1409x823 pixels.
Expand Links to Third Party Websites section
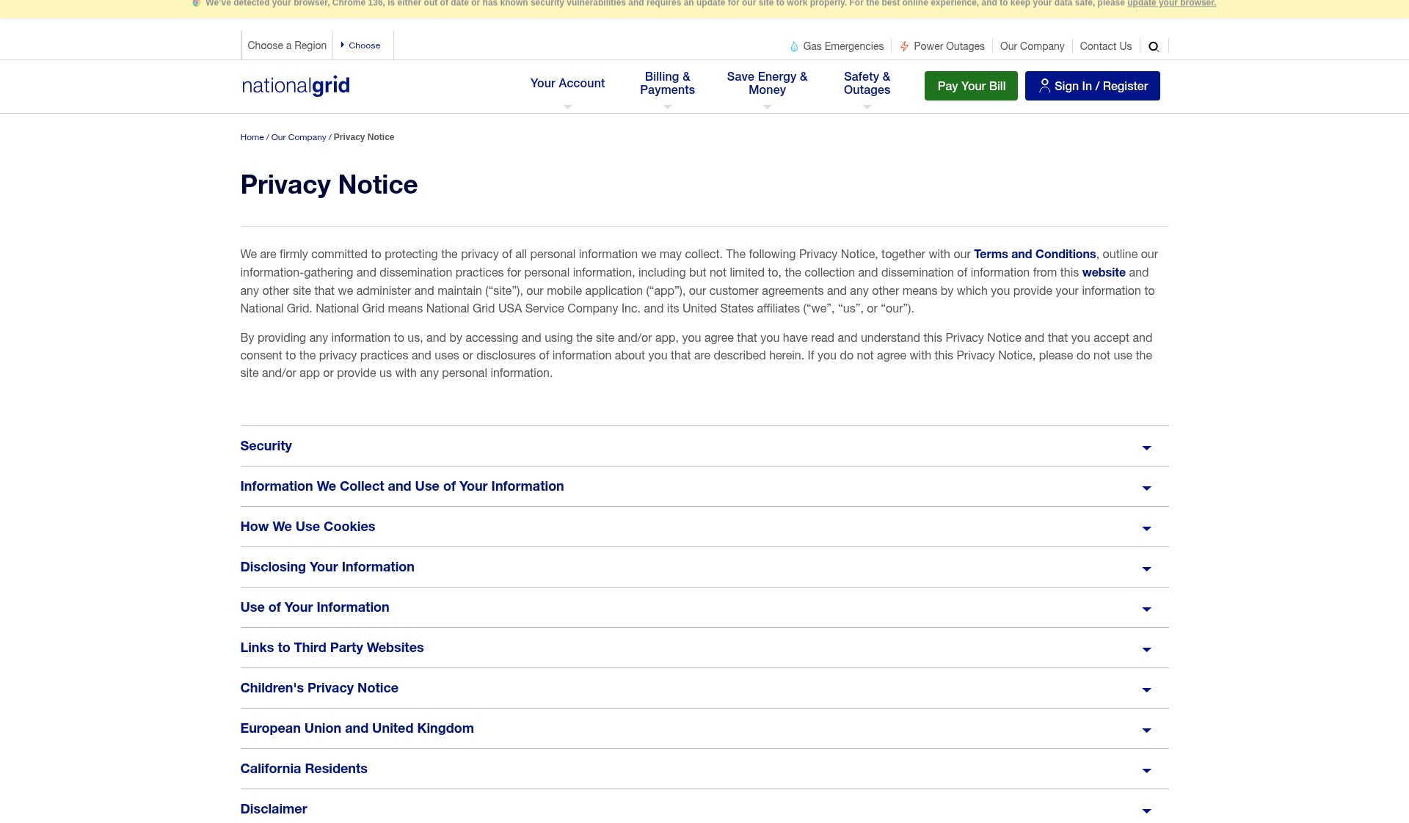tap(704, 648)
